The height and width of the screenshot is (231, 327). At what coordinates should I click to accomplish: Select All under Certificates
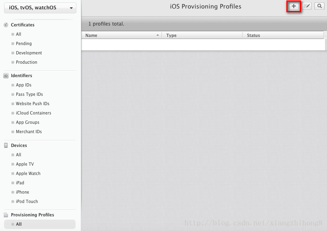point(18,34)
